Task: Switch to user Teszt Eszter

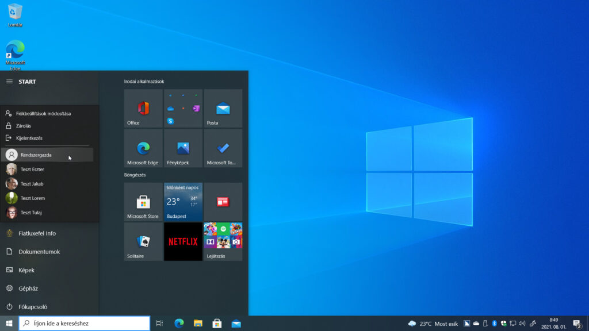Action: pos(32,170)
